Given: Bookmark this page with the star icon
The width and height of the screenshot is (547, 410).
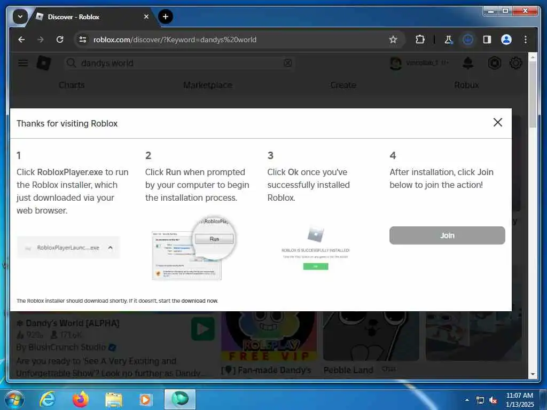Looking at the screenshot, I should 393,40.
